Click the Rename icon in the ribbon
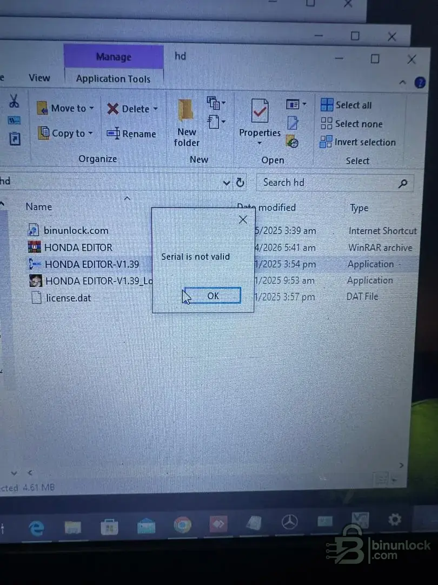 (x=113, y=133)
